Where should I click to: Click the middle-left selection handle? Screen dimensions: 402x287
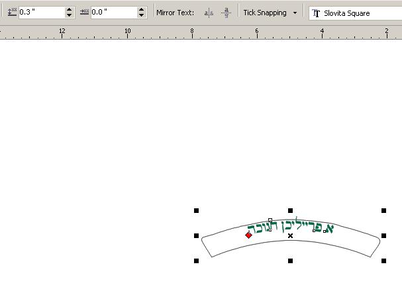coord(197,235)
